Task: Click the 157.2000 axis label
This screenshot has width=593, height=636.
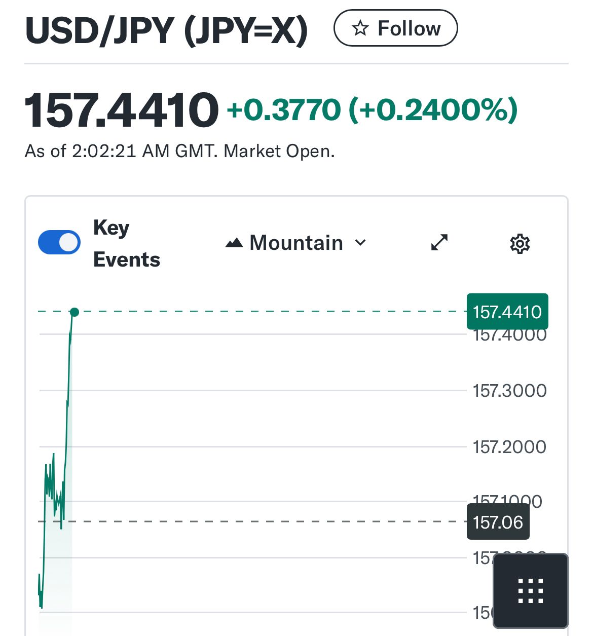Action: click(509, 447)
